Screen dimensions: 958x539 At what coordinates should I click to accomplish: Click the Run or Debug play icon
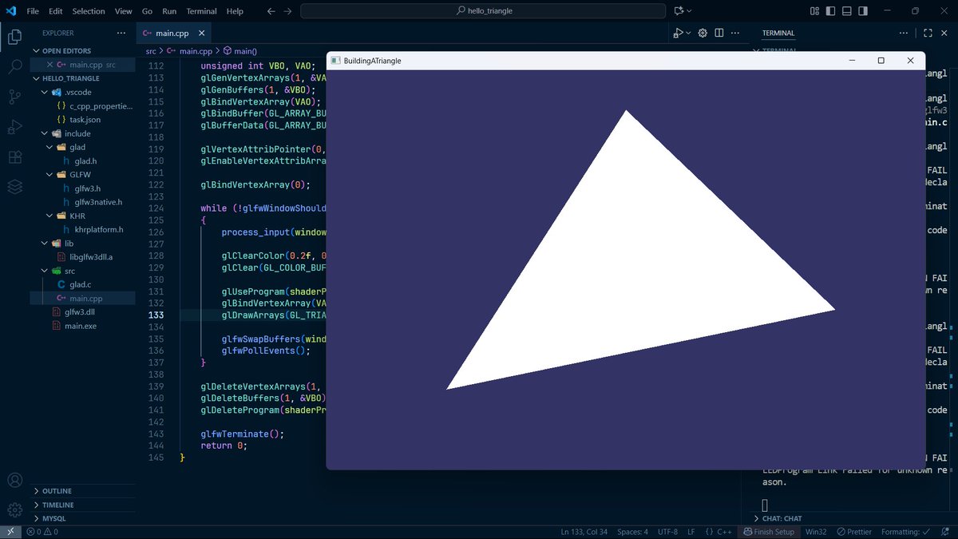[678, 33]
